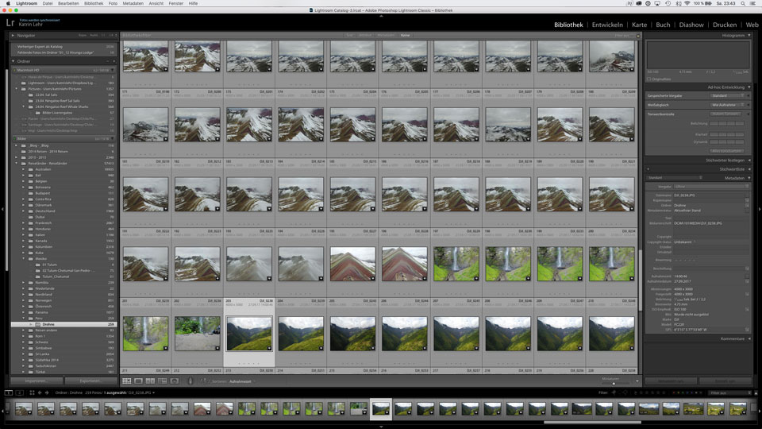Image resolution: width=762 pixels, height=429 pixels.
Task: Click the Apple menu icon
Action: 8,3
